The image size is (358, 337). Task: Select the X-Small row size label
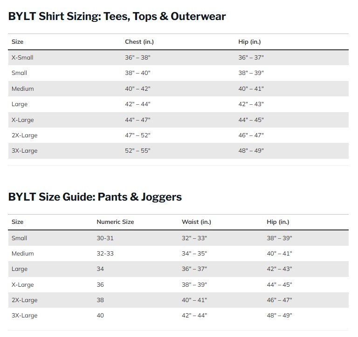22,58
